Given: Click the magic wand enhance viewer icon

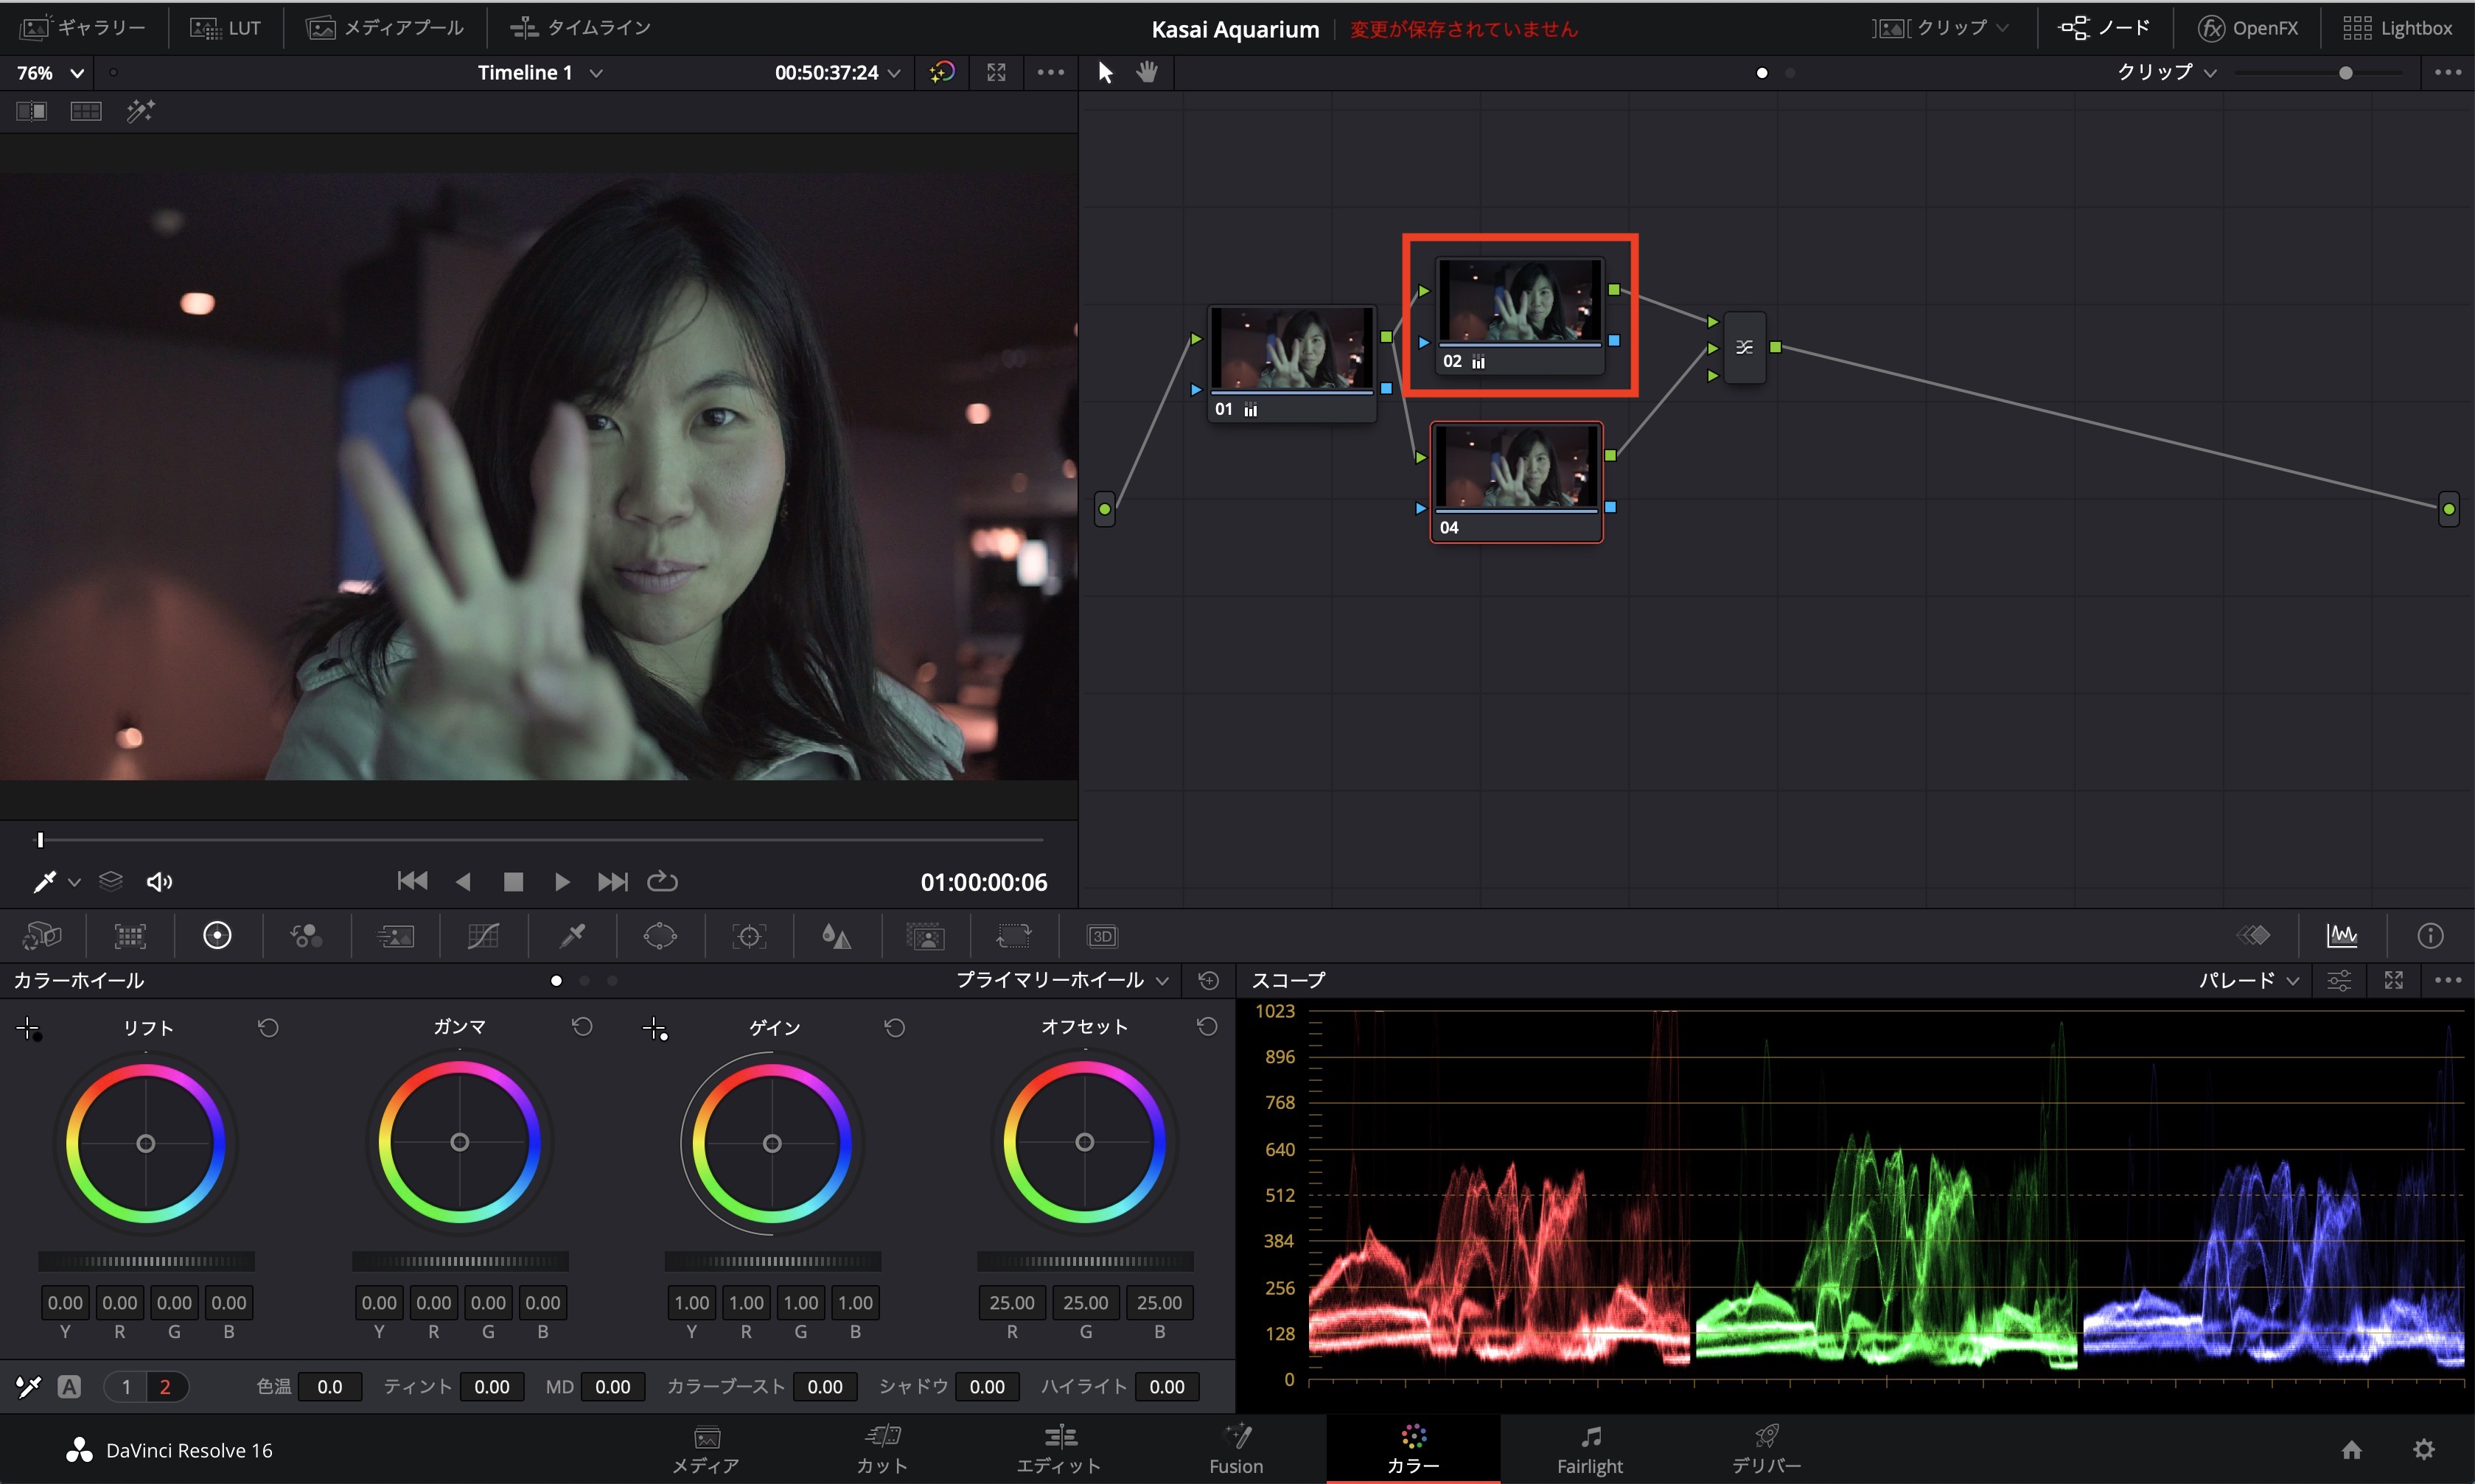Looking at the screenshot, I should pos(140,111).
